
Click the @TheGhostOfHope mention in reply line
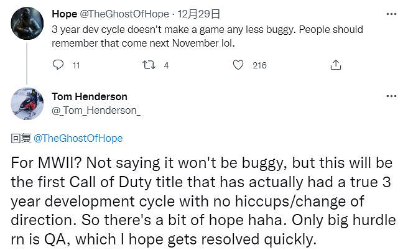click(77, 138)
